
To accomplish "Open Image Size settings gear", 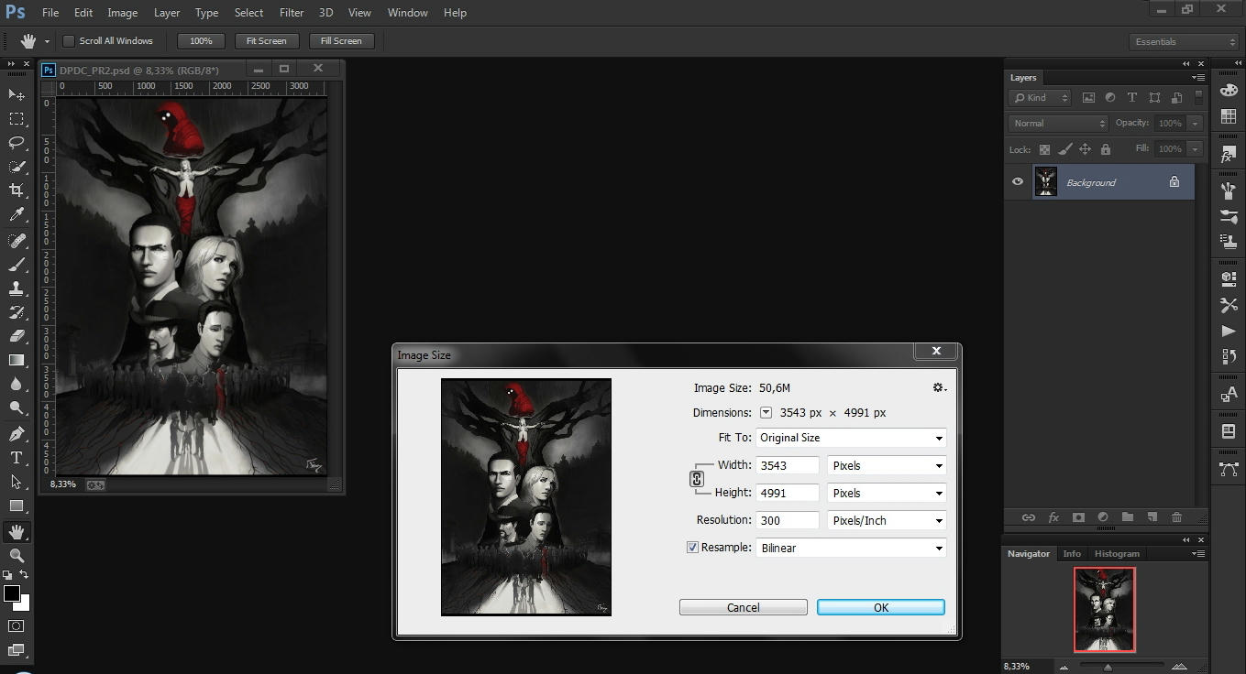I will click(938, 388).
